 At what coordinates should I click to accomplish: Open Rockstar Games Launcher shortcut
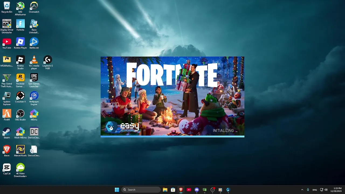pos(20,81)
